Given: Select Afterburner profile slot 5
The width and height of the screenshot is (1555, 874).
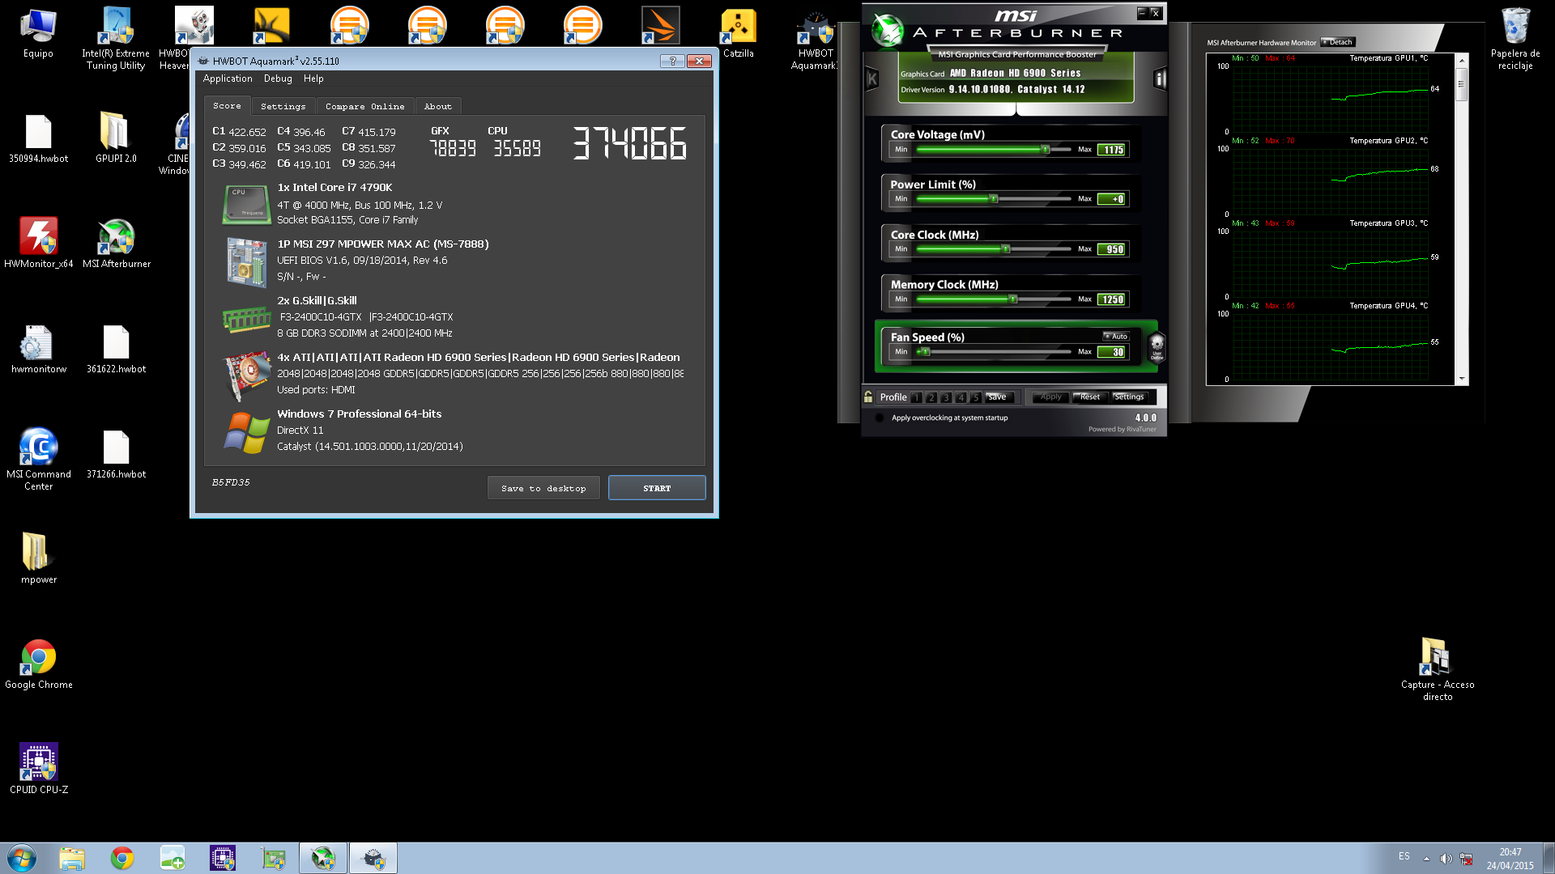Looking at the screenshot, I should [x=976, y=397].
